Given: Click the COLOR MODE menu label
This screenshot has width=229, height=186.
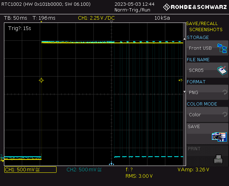Looking at the screenshot, I should [202, 104].
